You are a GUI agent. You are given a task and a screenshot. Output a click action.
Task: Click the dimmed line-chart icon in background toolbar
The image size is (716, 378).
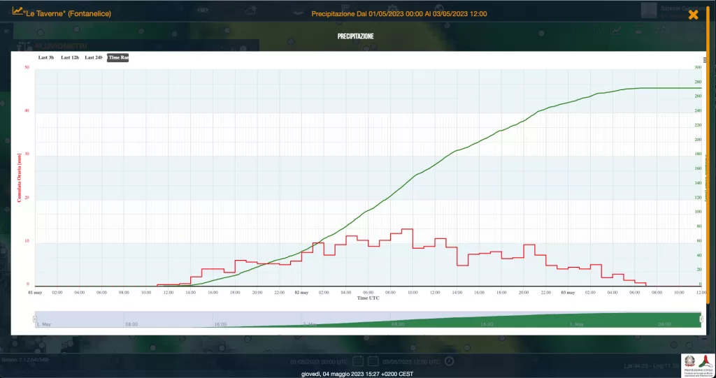[x=616, y=30]
